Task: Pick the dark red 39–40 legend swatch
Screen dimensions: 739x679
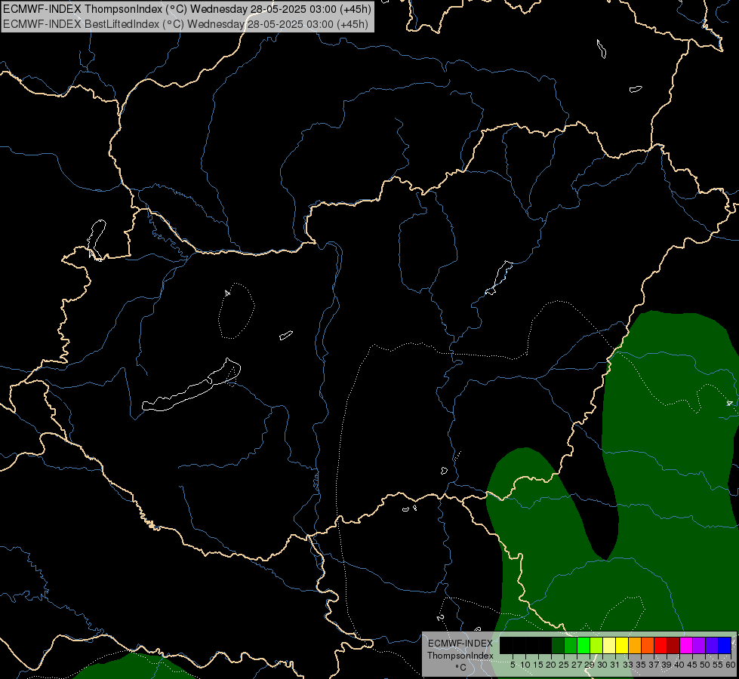Action: click(x=673, y=645)
